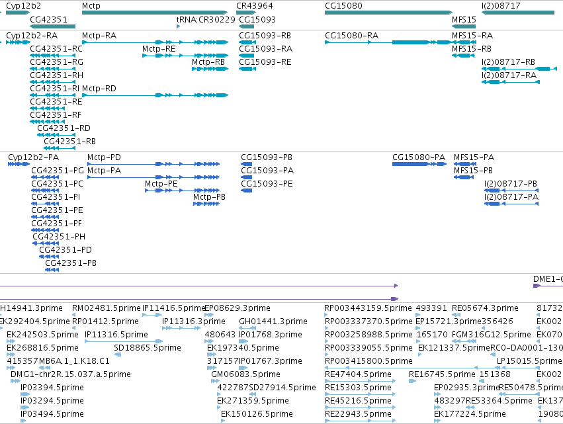Select transcript CG42351-RD
This screenshot has width=563, height=424.
pos(64,128)
